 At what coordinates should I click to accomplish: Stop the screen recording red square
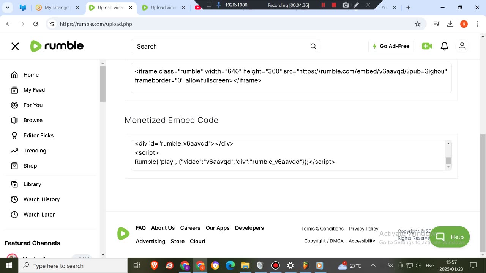tap(334, 5)
